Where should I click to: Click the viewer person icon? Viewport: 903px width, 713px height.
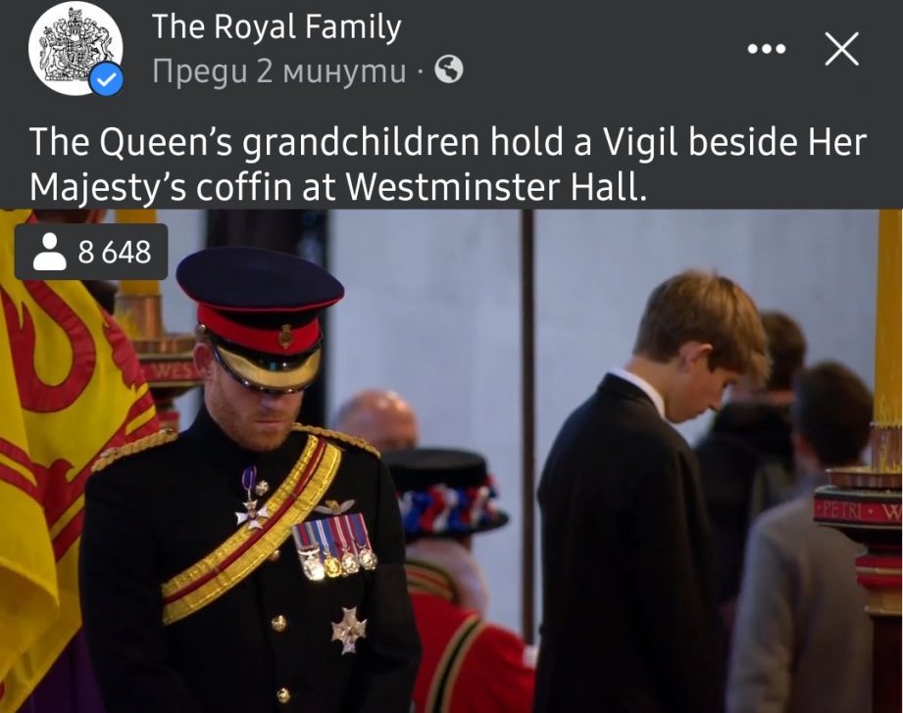pyautogui.click(x=50, y=252)
